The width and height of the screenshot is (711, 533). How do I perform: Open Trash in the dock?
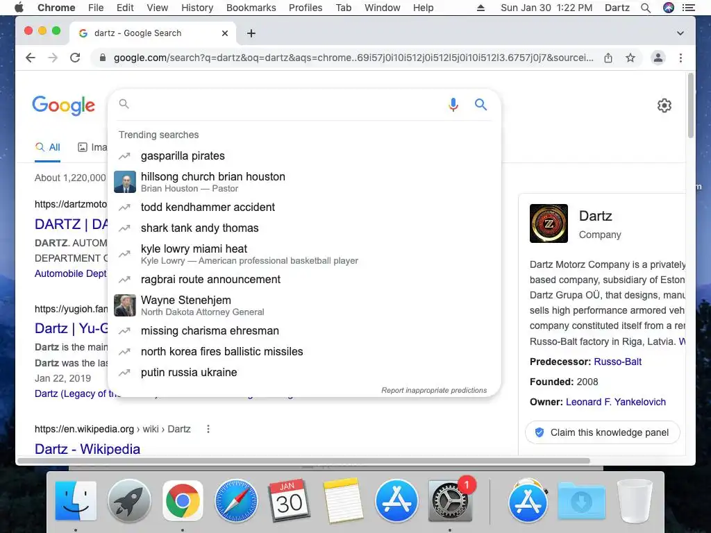tap(635, 500)
